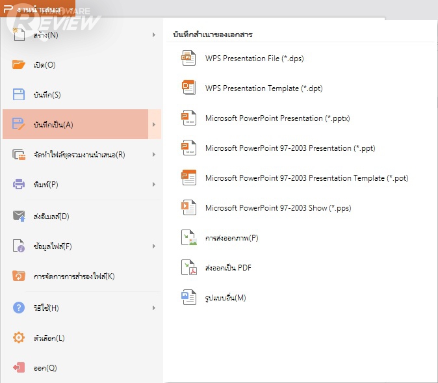Click the file backup management icon
438x383 pixels.
click(x=19, y=276)
